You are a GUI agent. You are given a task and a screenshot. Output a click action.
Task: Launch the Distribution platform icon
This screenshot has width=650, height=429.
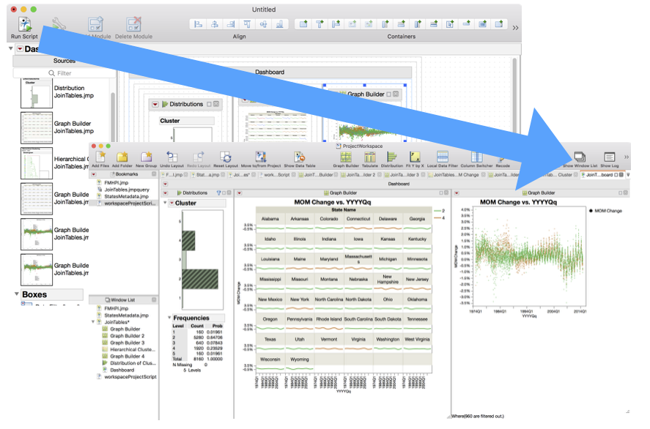(x=392, y=158)
